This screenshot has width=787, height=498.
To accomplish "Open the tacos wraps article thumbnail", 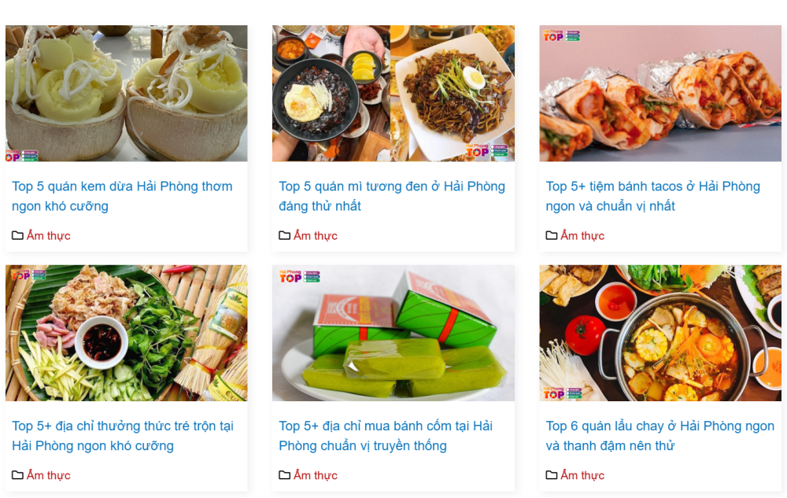I will click(x=660, y=94).
